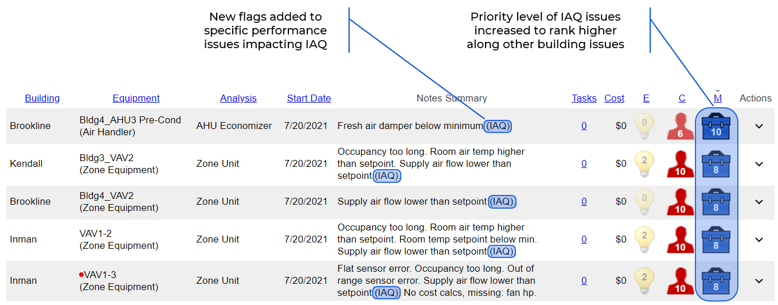This screenshot has height=305, width=778.
Task: Expand actions chevron for Bldg4_AHU3 Pre-Cond row
Action: (759, 126)
